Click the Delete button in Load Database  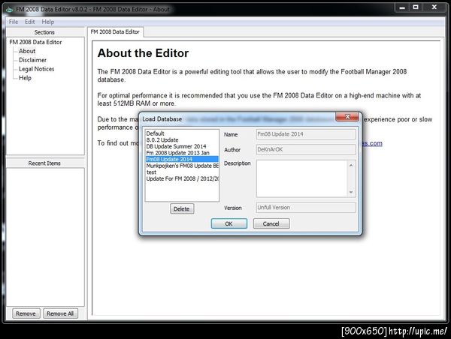click(182, 208)
